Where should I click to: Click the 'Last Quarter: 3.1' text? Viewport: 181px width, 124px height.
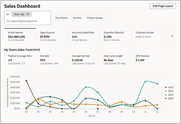tap(16, 63)
